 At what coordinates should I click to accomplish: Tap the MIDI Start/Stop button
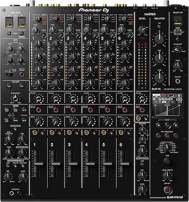(x=21, y=33)
